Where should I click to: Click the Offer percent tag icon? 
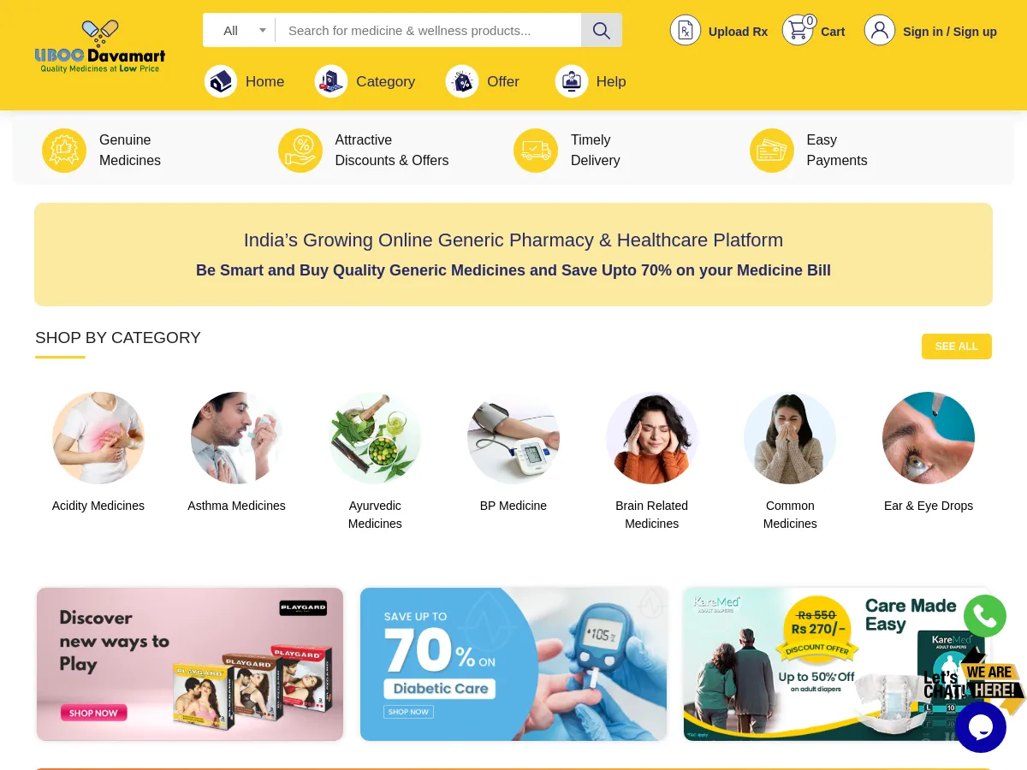(x=462, y=81)
